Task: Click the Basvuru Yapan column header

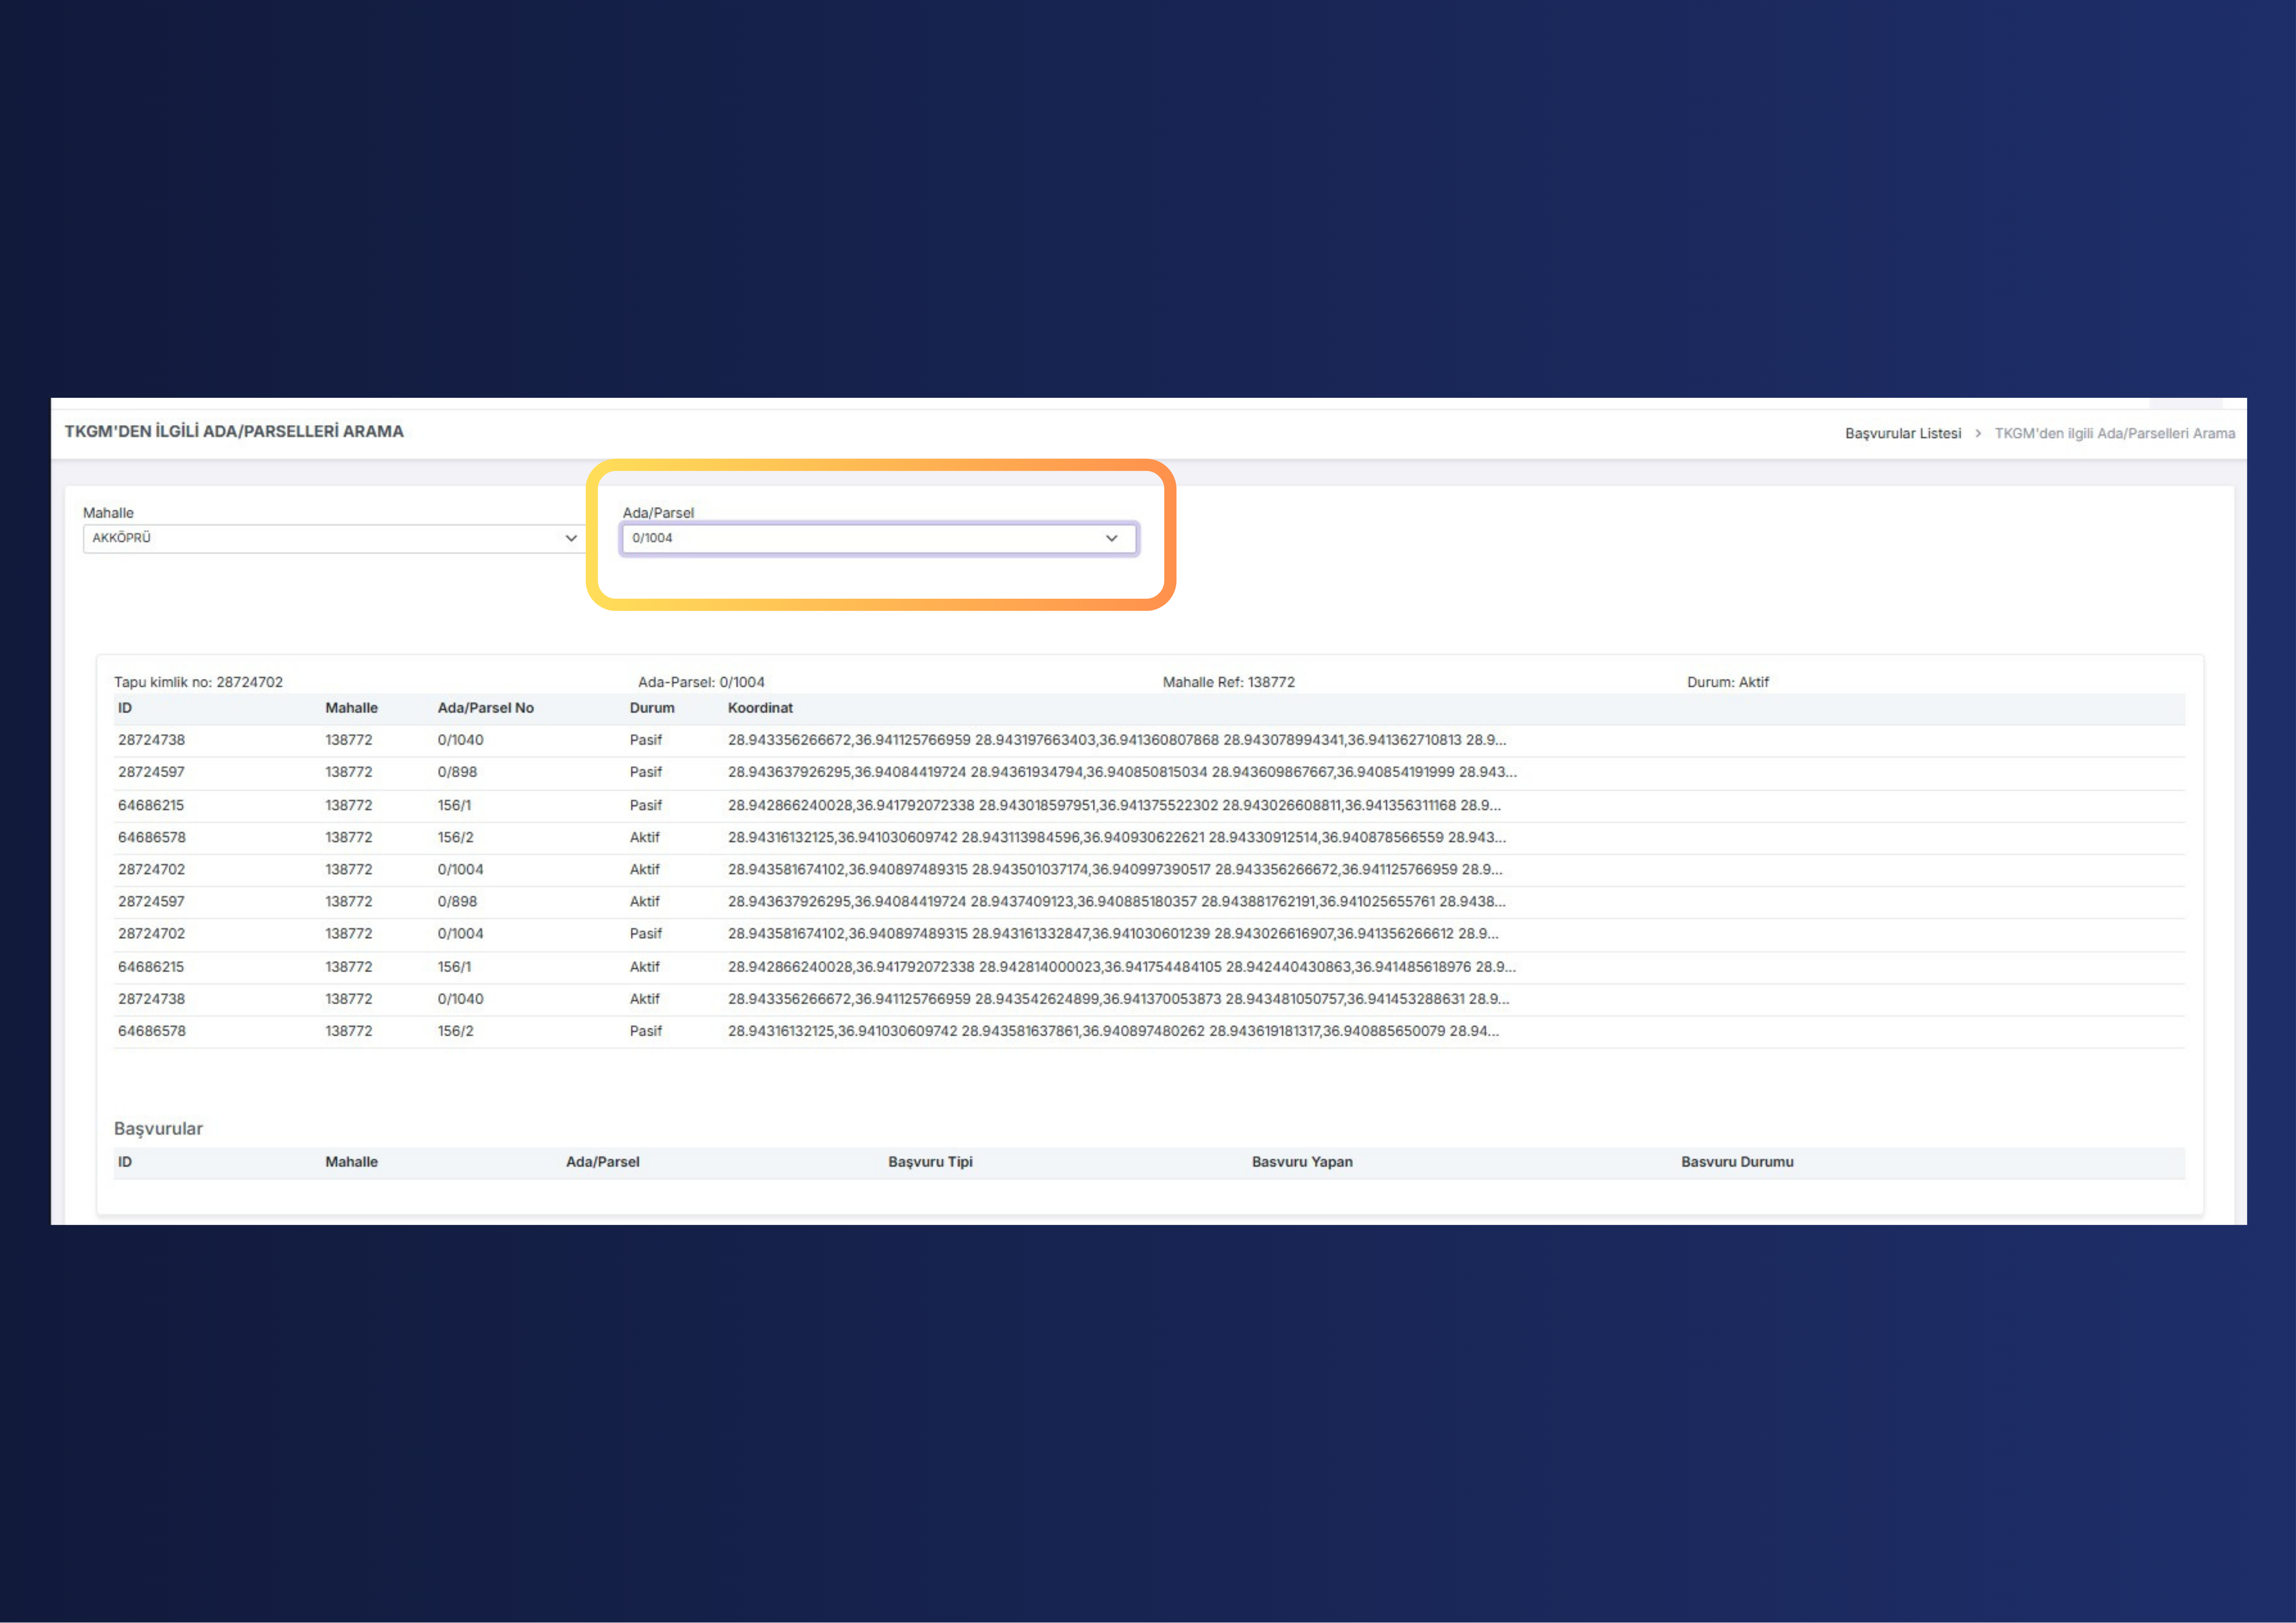Action: (1302, 1162)
